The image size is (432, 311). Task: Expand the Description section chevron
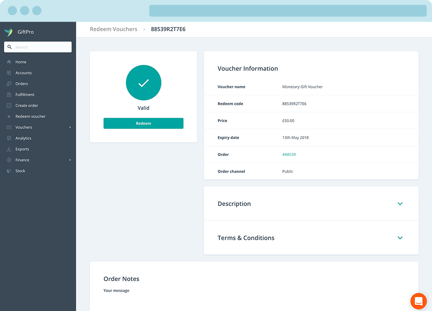pos(400,204)
